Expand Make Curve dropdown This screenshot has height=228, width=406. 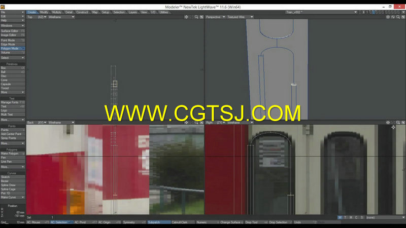click(12, 197)
